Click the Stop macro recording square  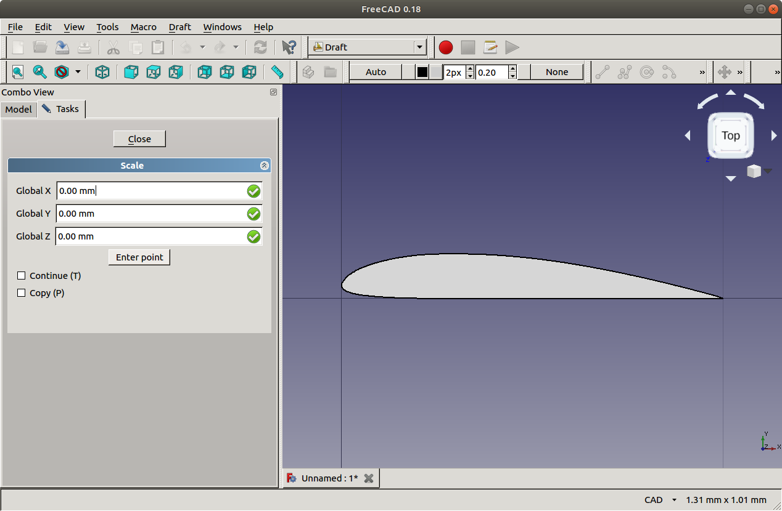[468, 47]
